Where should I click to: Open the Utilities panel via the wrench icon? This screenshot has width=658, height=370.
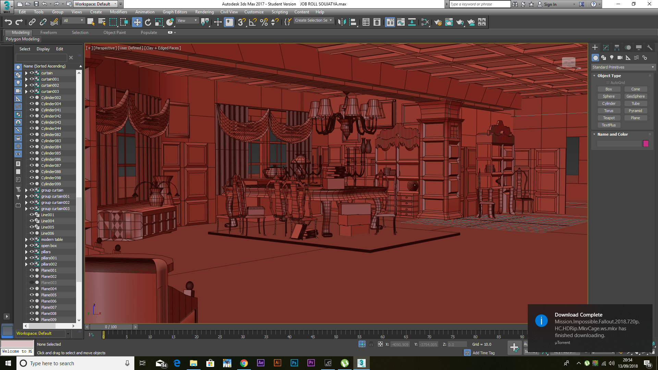click(x=650, y=48)
